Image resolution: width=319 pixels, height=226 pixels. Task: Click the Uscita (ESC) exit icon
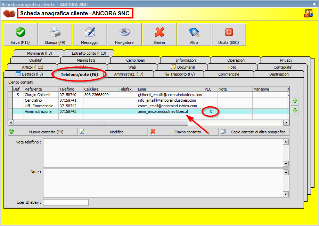coord(228,32)
